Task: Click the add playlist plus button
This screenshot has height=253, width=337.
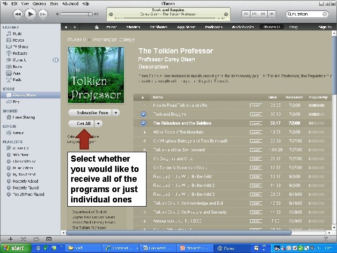Action: pyautogui.click(x=10, y=239)
